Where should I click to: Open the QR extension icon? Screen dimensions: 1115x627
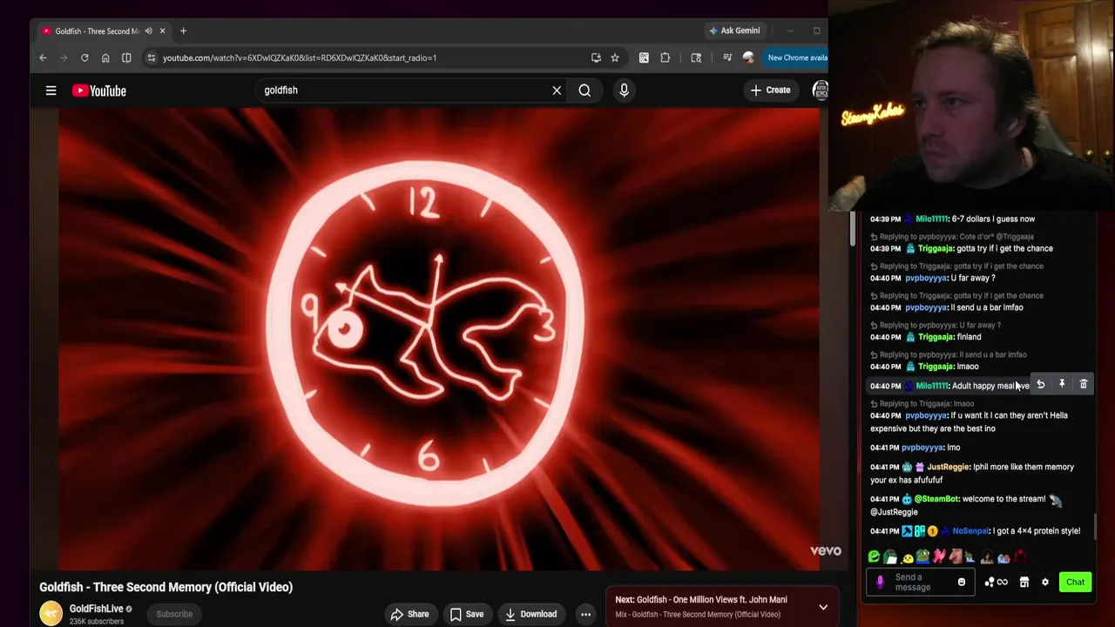[x=644, y=57]
